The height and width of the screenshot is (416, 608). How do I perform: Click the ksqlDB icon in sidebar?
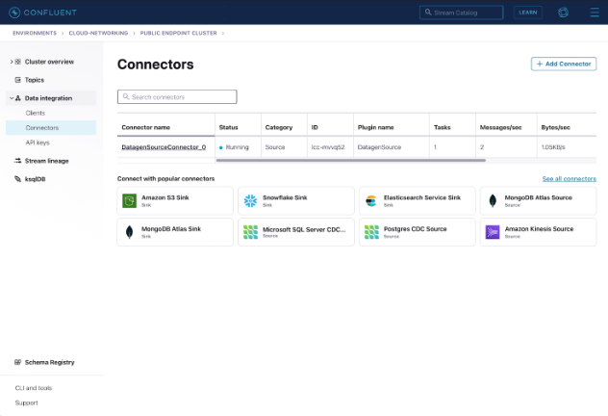click(x=18, y=179)
